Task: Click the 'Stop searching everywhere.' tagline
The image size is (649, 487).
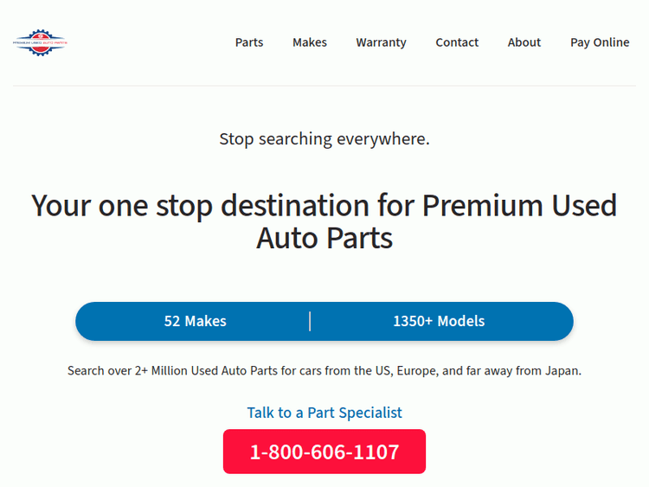Action: click(324, 138)
